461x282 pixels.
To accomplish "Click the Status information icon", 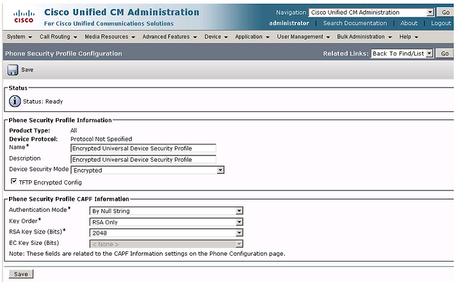I will pyautogui.click(x=15, y=101).
